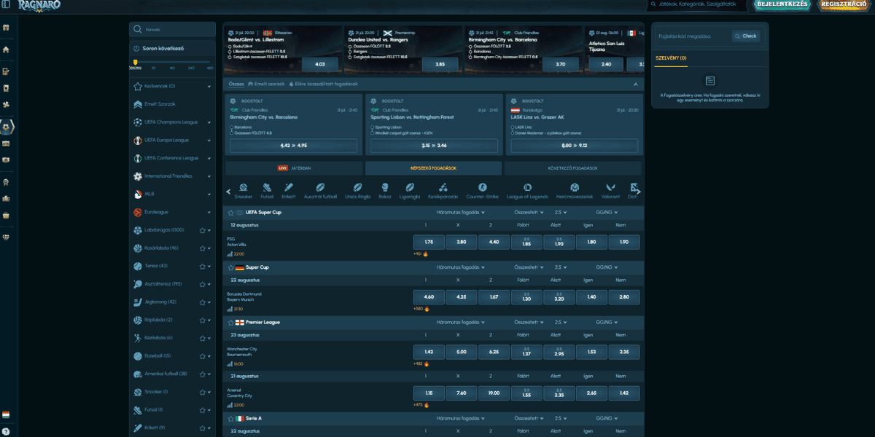Go to the home icon in the left rail
Viewport: 875px width, 437px height.
(x=6, y=50)
